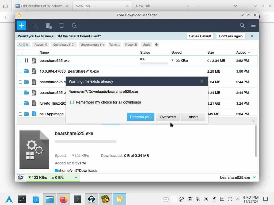Close the download details panel
The image size is (274, 205).
[253, 121]
